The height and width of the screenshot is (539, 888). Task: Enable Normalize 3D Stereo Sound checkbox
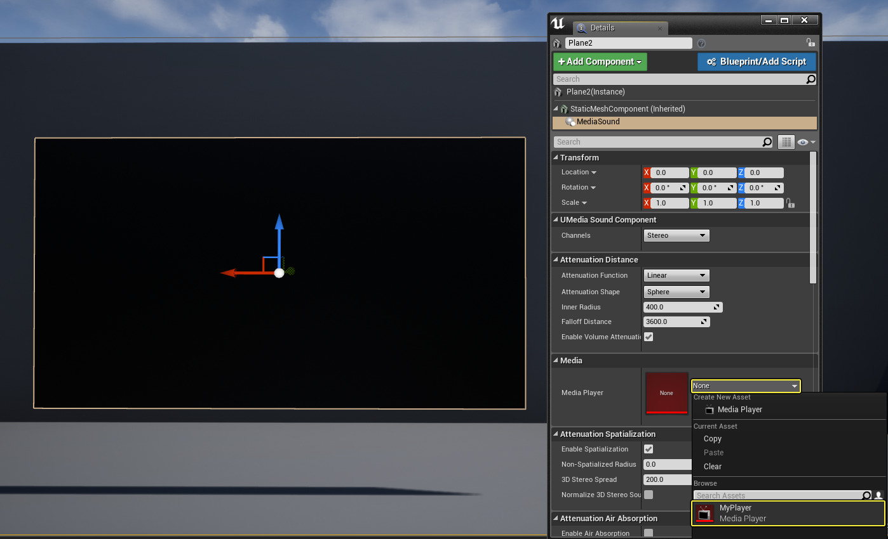click(649, 495)
